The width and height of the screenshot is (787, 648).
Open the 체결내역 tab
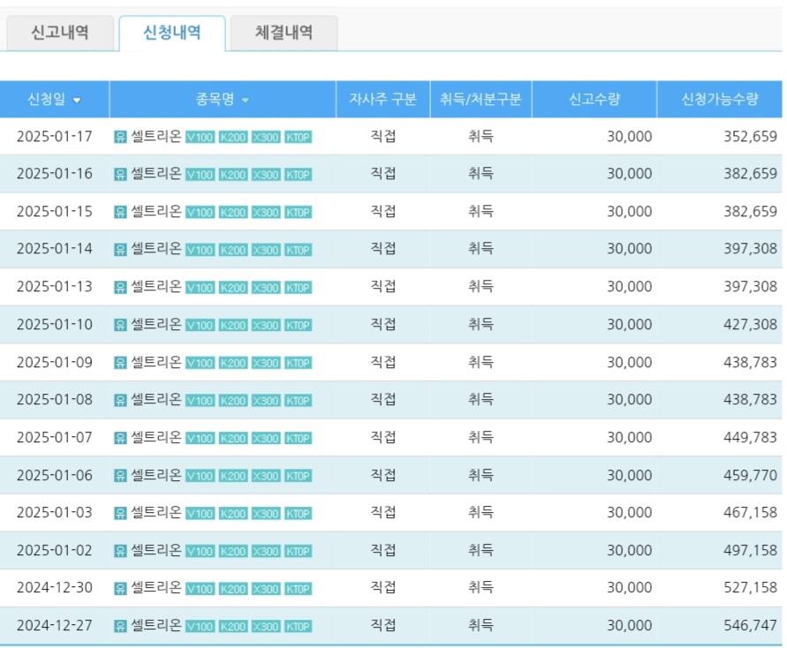[284, 33]
